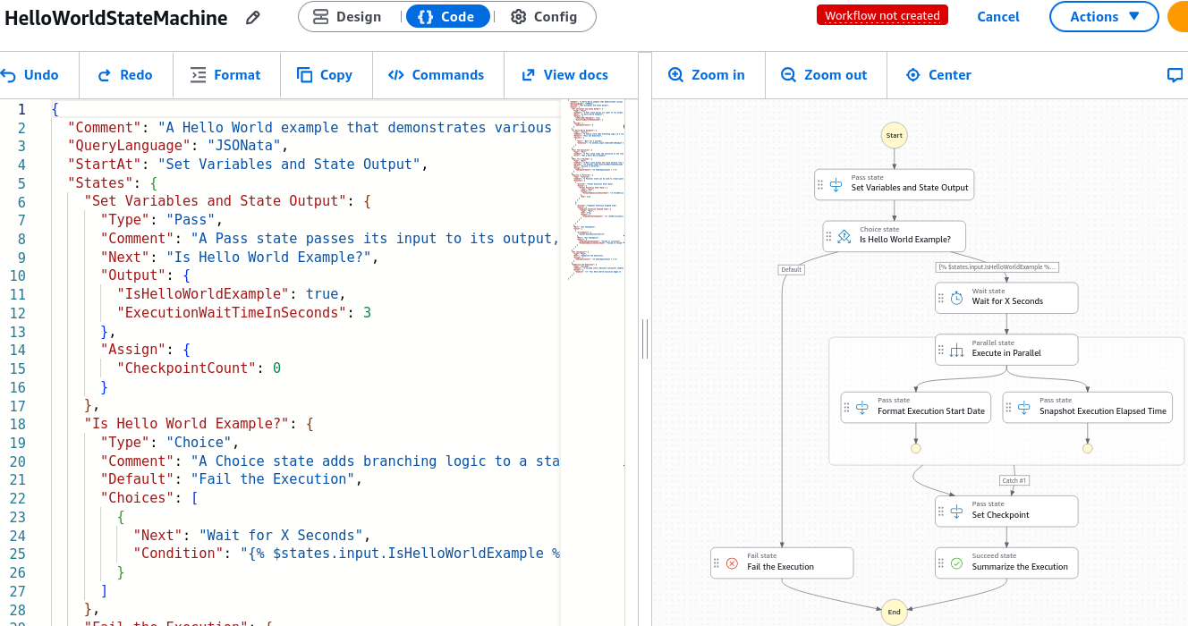
Task: Click drag handle of Execute in Parallel
Action: tap(941, 350)
